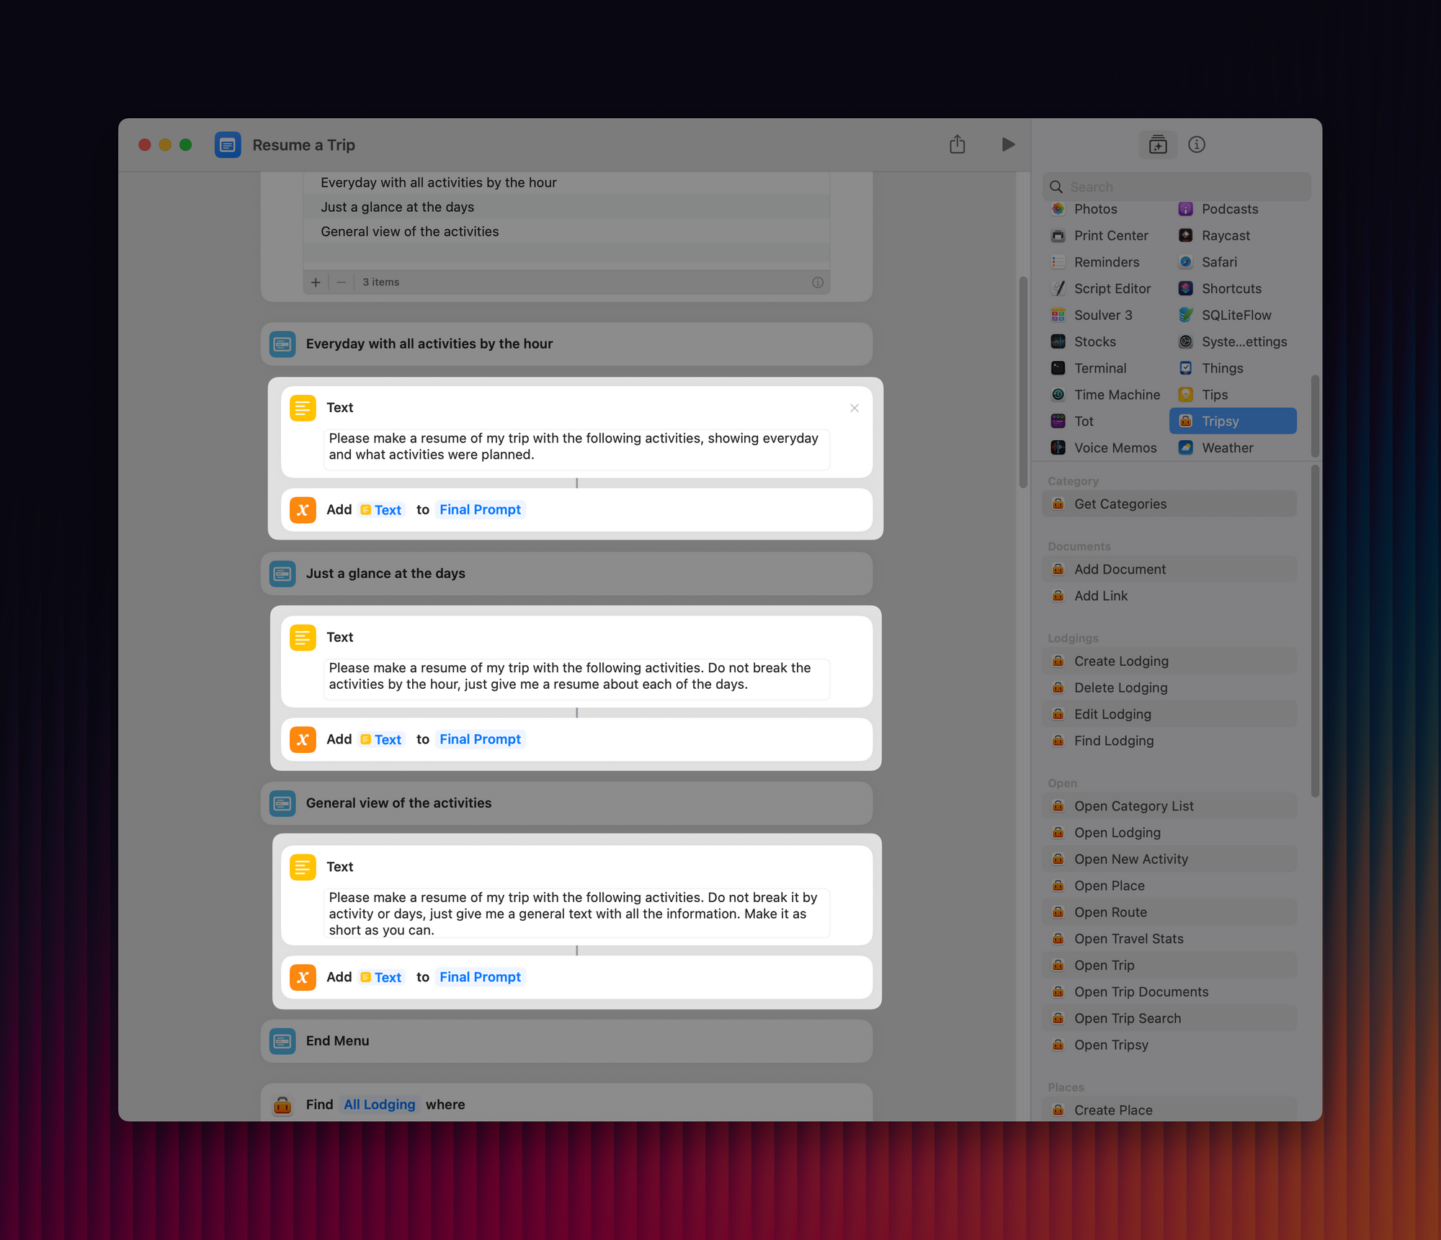Choose Open Route action
This screenshot has width=1441, height=1240.
pos(1169,912)
